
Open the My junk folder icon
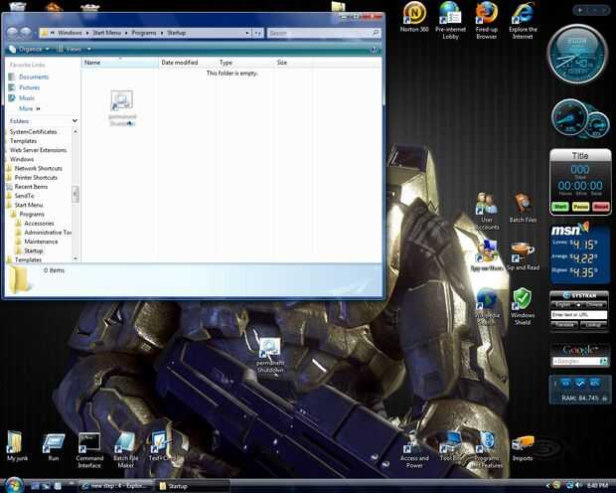pos(17,446)
